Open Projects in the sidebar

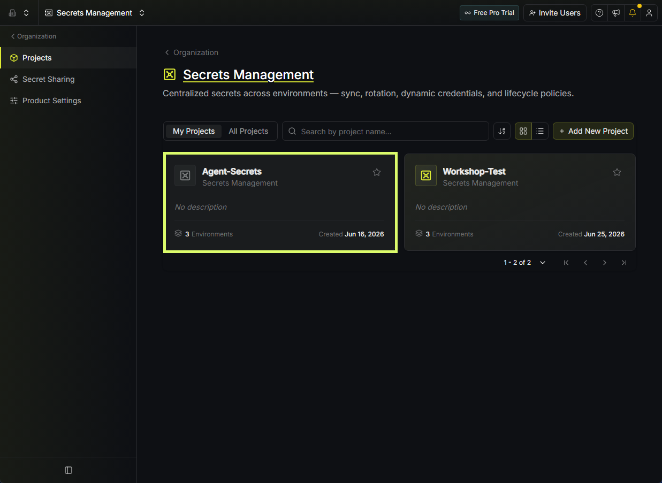69,58
